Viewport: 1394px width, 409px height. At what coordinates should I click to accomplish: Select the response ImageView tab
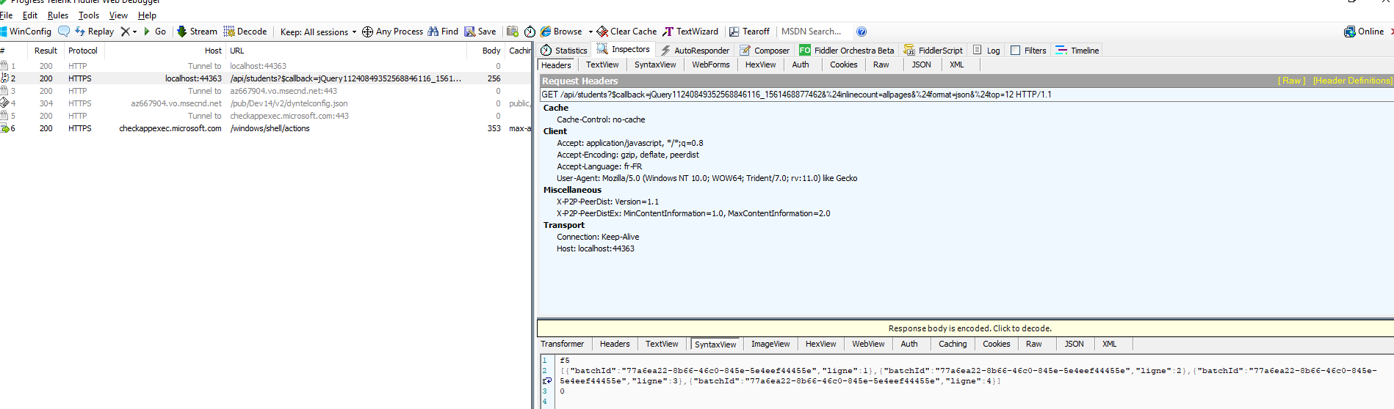(x=770, y=344)
